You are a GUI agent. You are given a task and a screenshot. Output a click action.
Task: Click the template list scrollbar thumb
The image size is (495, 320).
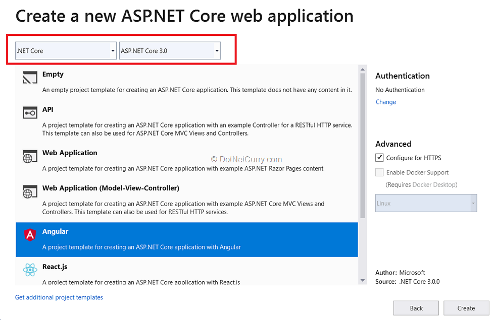click(x=362, y=146)
